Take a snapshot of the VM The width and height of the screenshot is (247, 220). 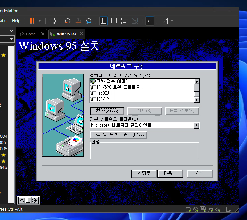[68, 21]
